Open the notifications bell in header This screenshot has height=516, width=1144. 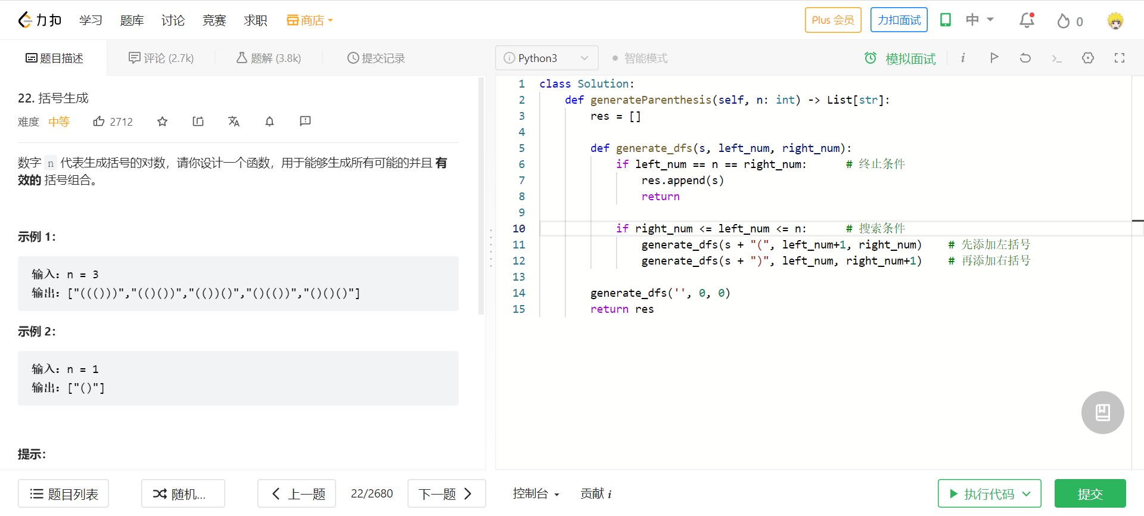point(1027,20)
